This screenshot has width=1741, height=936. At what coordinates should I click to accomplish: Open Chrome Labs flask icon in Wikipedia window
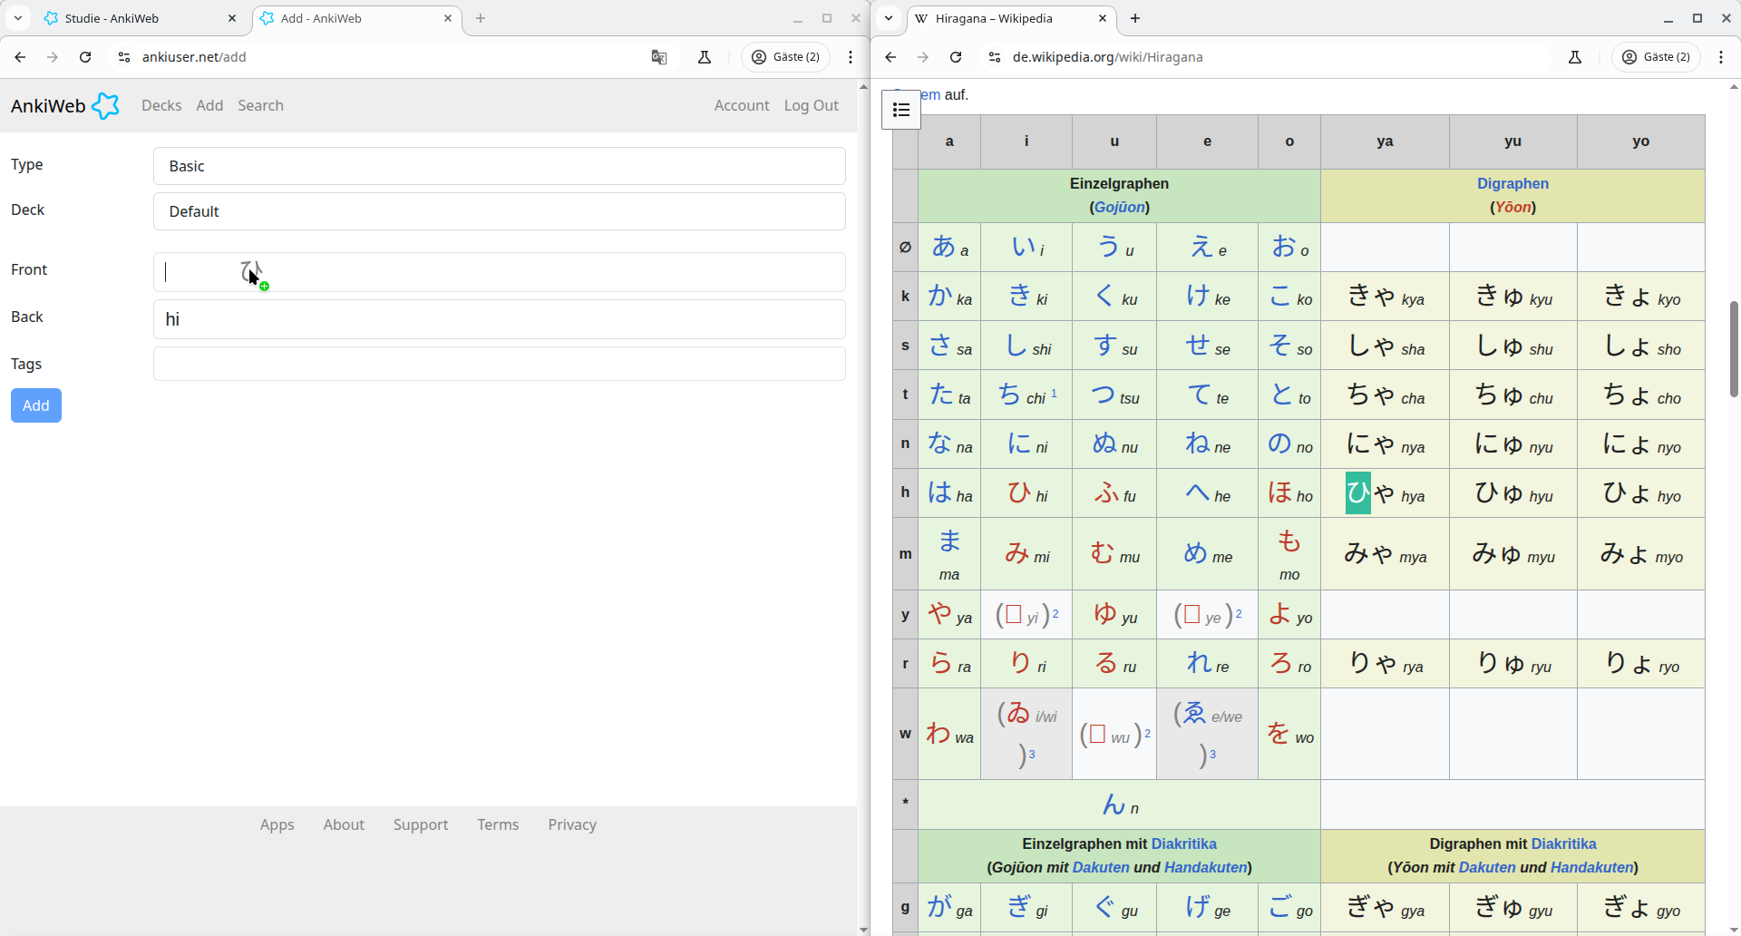point(1575,57)
